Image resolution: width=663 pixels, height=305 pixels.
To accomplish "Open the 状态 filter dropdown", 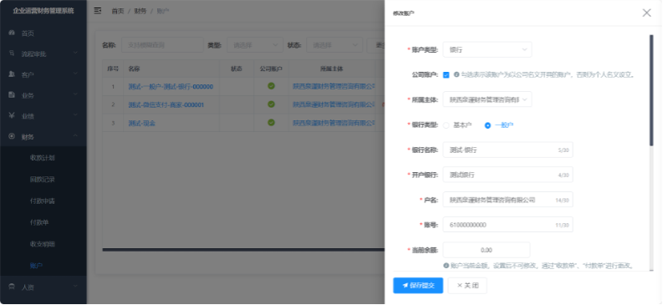I will (334, 45).
